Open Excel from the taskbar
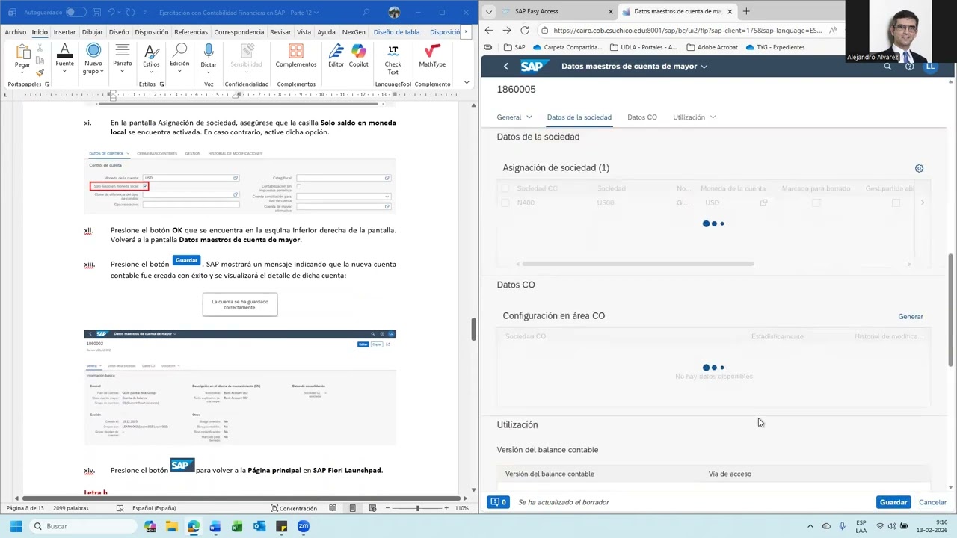 tap(237, 526)
